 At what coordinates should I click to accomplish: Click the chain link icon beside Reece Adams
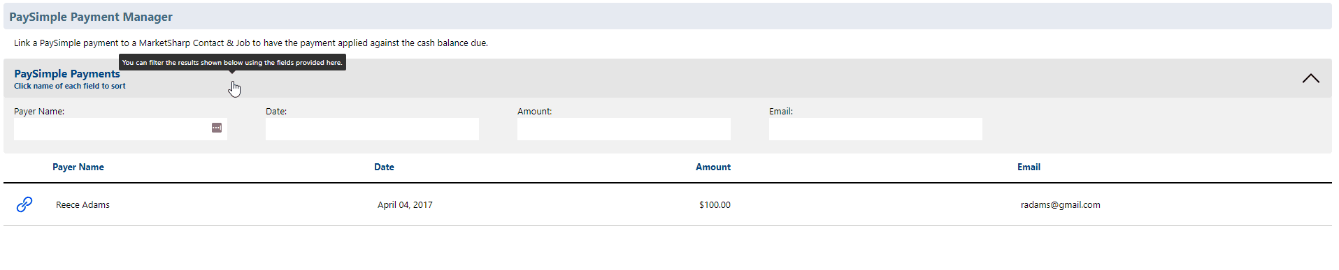point(24,204)
